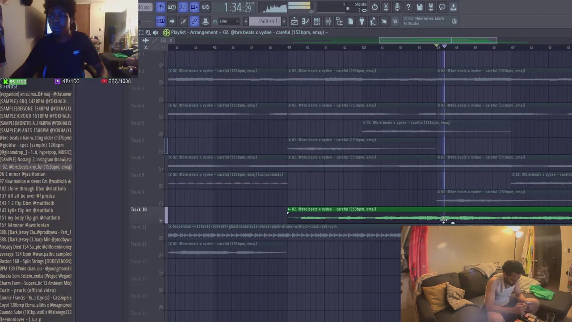Toggle the multilink to controllers icon
The width and height of the screenshot is (572, 322).
point(194,21)
